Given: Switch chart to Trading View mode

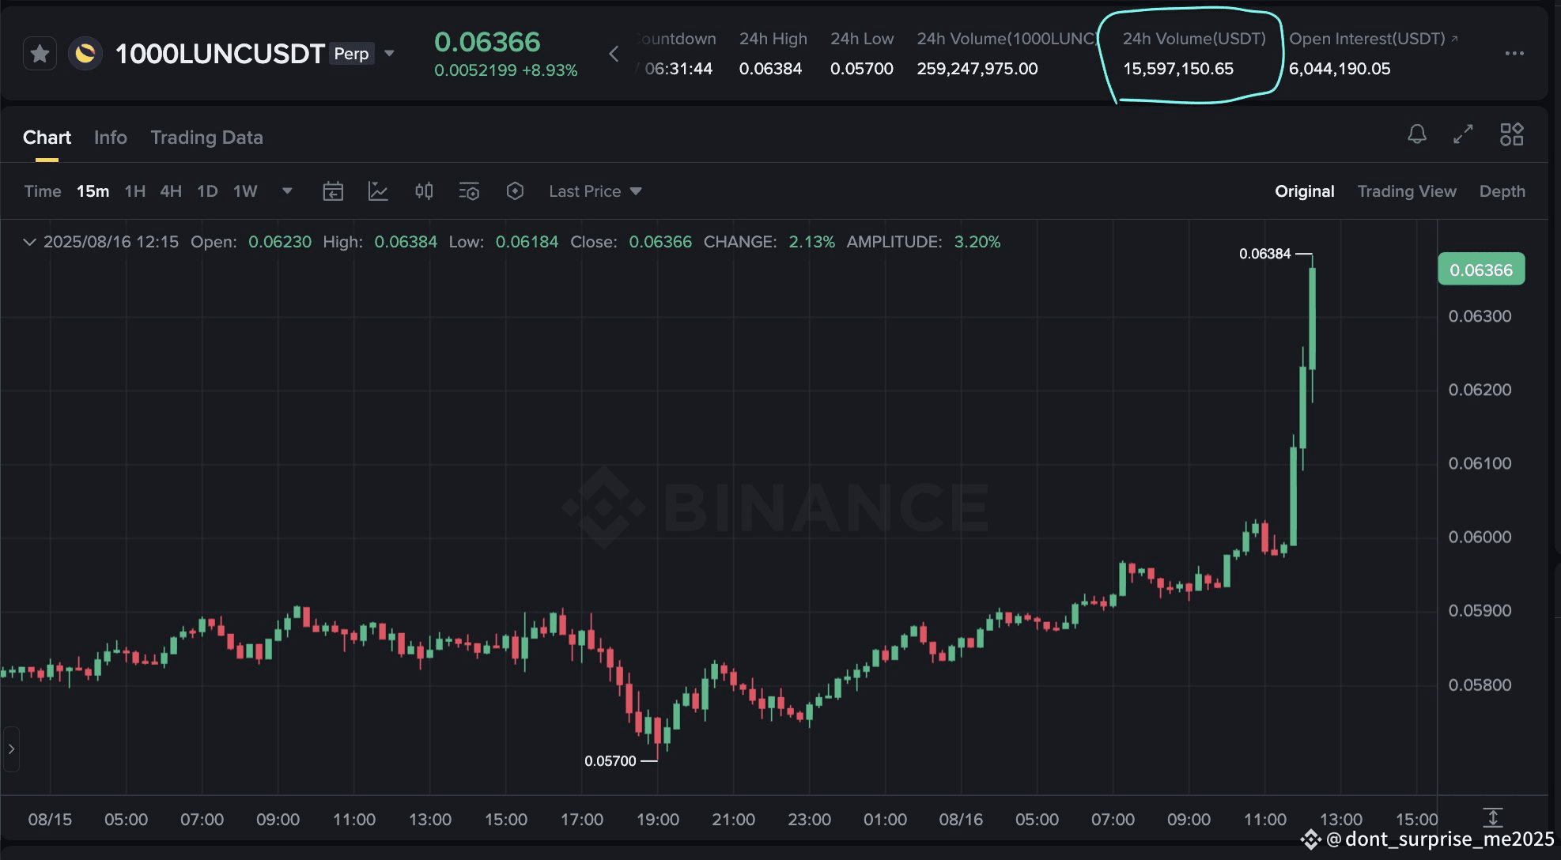Looking at the screenshot, I should [x=1406, y=191].
